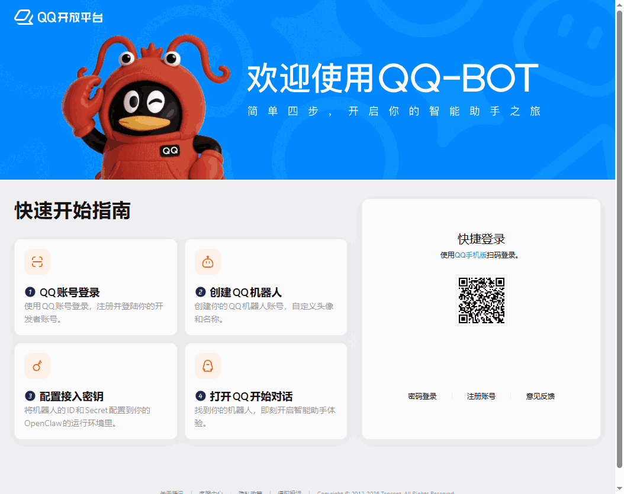Screen dimensions: 624x494
Task: Select the 配置接入密钥 step card
Action: click(x=95, y=391)
